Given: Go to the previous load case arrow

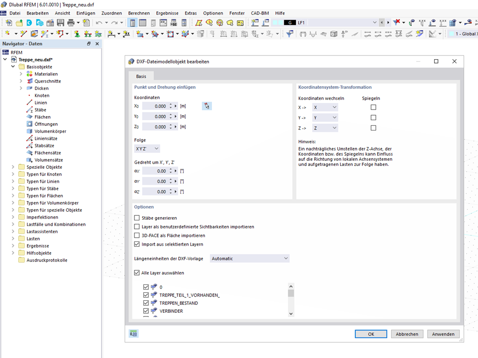Looking at the screenshot, I should click(382, 22).
